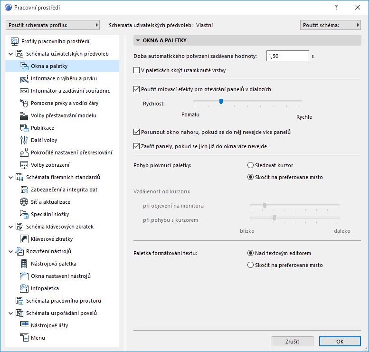Click the Schémata uživatelských předvoleb icon
Image resolution: width=369 pixels, height=352 pixels.
pos(19,54)
